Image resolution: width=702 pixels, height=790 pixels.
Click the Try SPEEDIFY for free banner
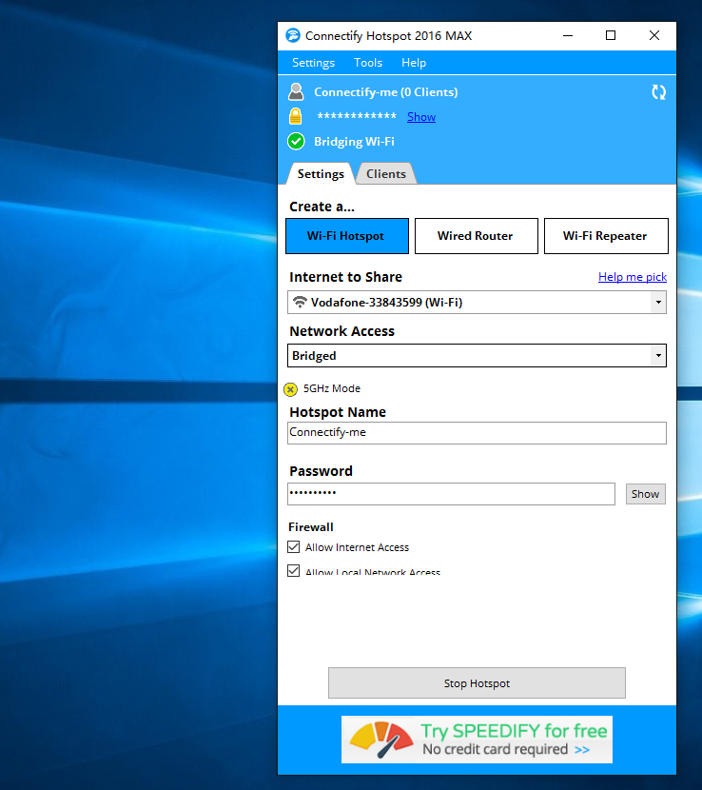click(x=477, y=740)
